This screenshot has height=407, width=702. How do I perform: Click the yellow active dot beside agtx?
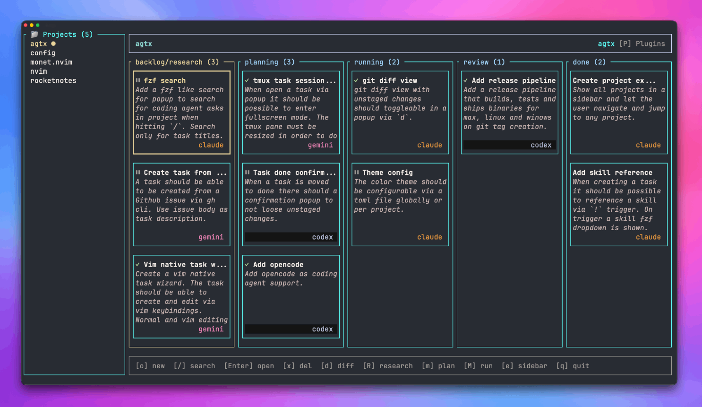click(x=53, y=43)
